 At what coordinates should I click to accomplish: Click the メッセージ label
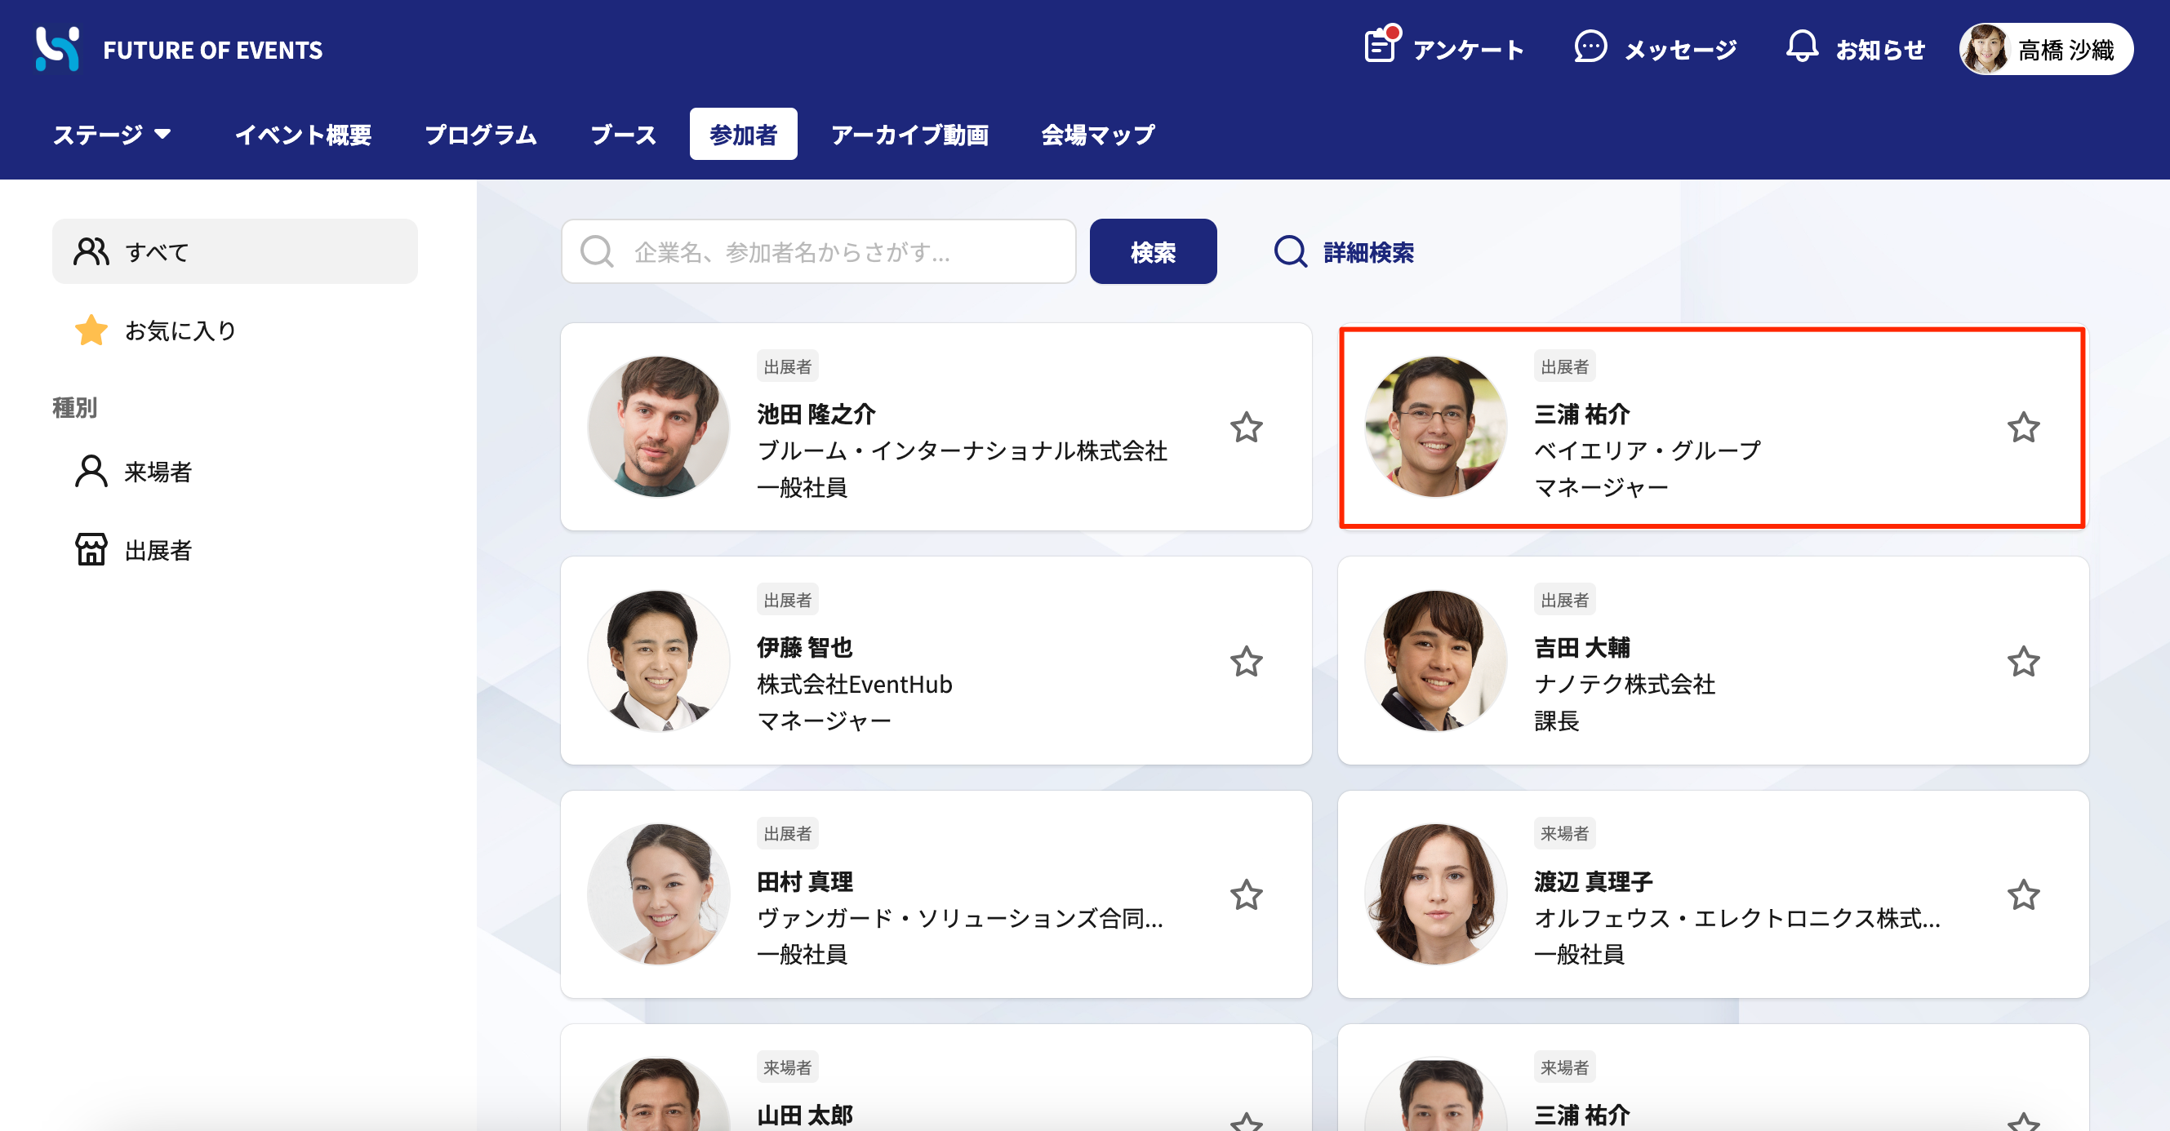coord(1681,50)
